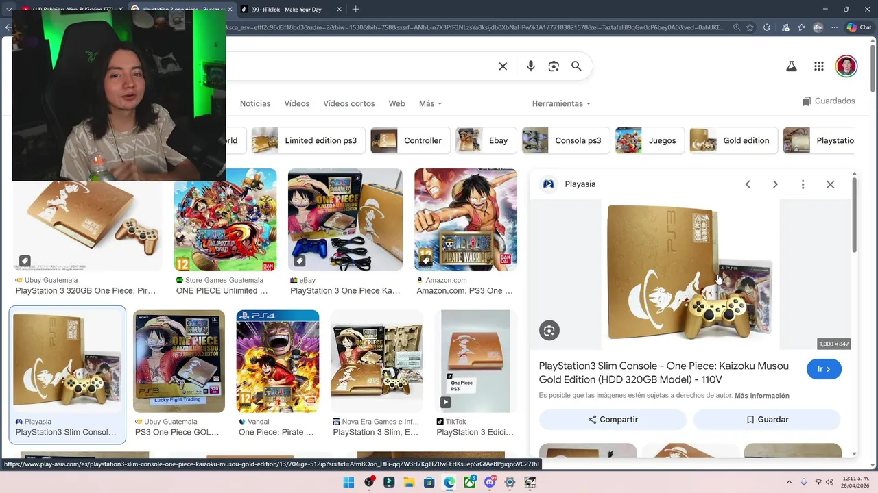Open Store Games Guatemala ONE PIECE Unlimited result
The height and width of the screenshot is (493, 878).
point(225,220)
